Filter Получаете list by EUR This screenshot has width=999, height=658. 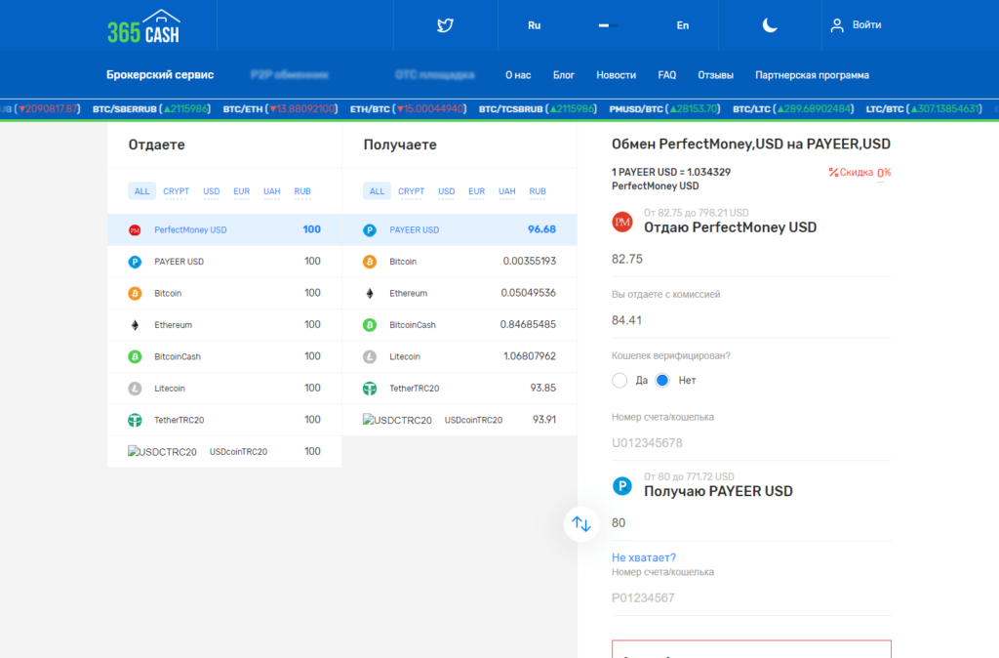[476, 191]
